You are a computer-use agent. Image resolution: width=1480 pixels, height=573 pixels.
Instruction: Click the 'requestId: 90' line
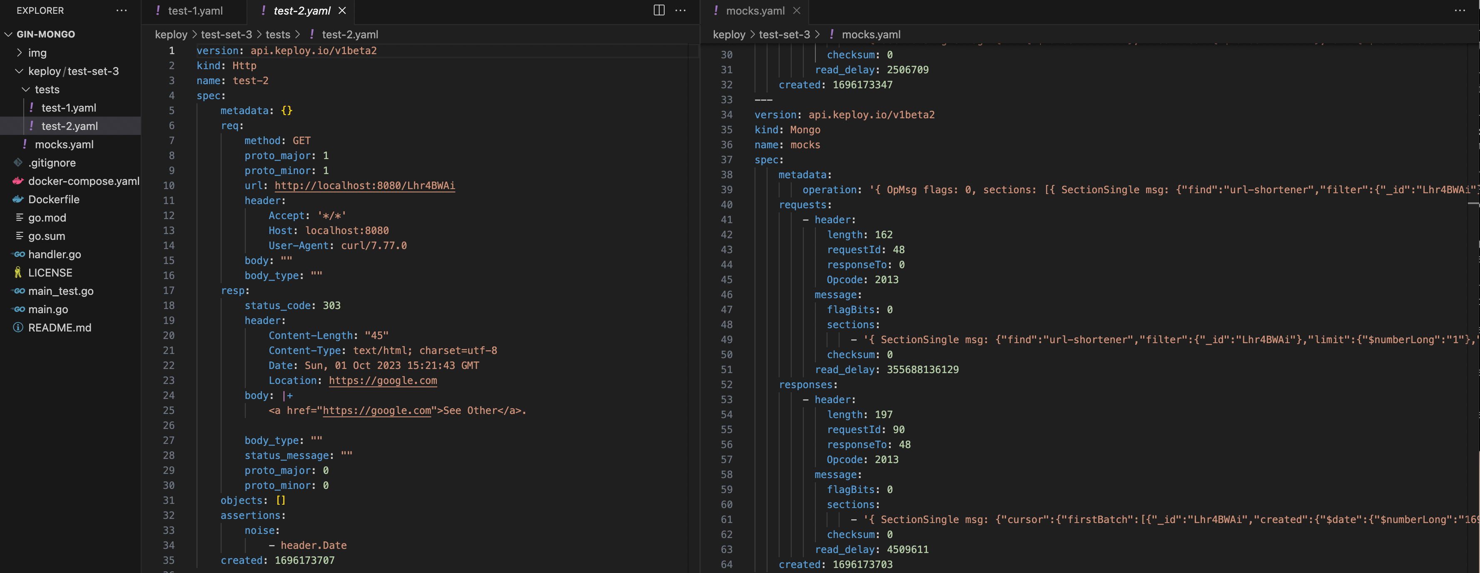point(866,430)
